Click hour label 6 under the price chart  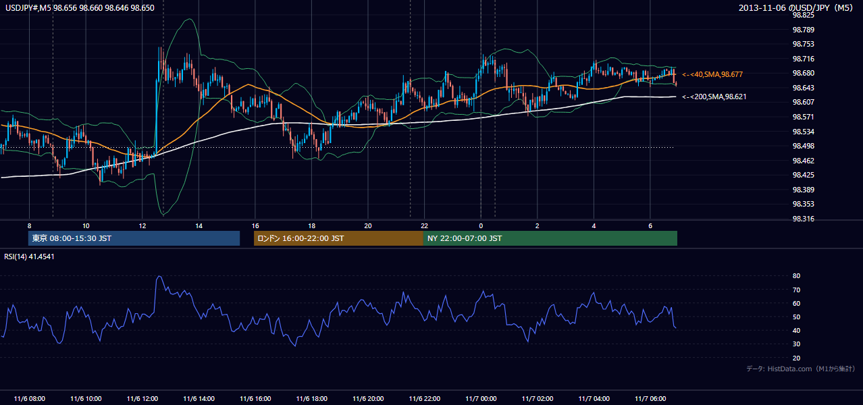[650, 225]
